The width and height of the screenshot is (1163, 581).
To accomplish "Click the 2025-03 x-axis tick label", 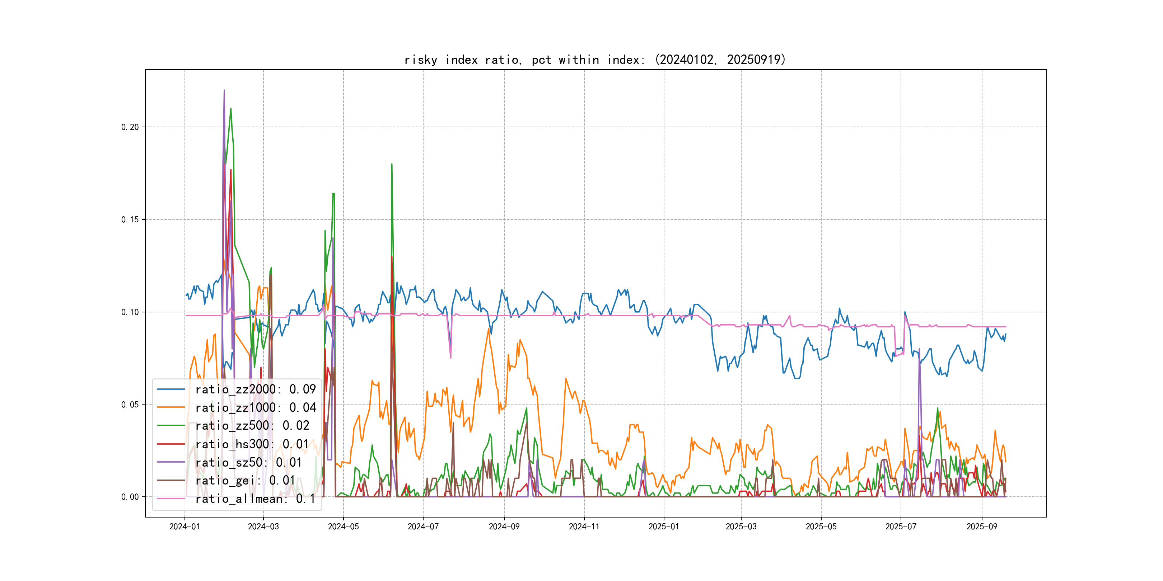I will [x=741, y=527].
